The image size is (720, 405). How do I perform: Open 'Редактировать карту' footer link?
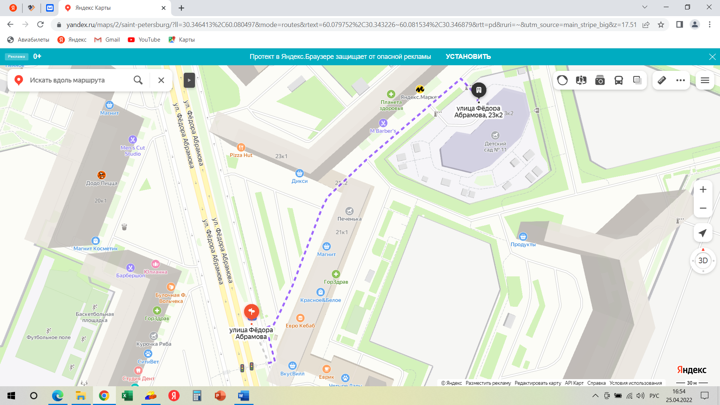[538, 383]
